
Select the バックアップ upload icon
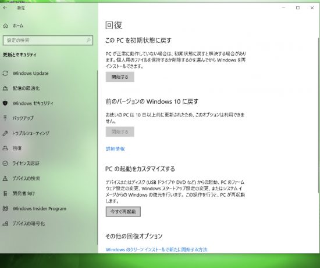click(5, 118)
